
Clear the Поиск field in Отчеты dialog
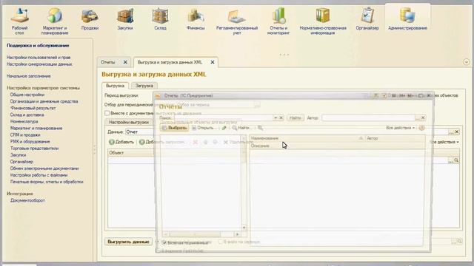pos(281,118)
